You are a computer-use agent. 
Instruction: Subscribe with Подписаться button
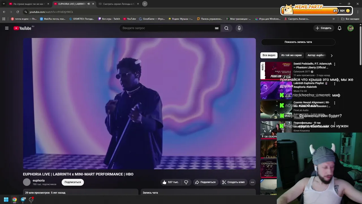click(x=73, y=182)
